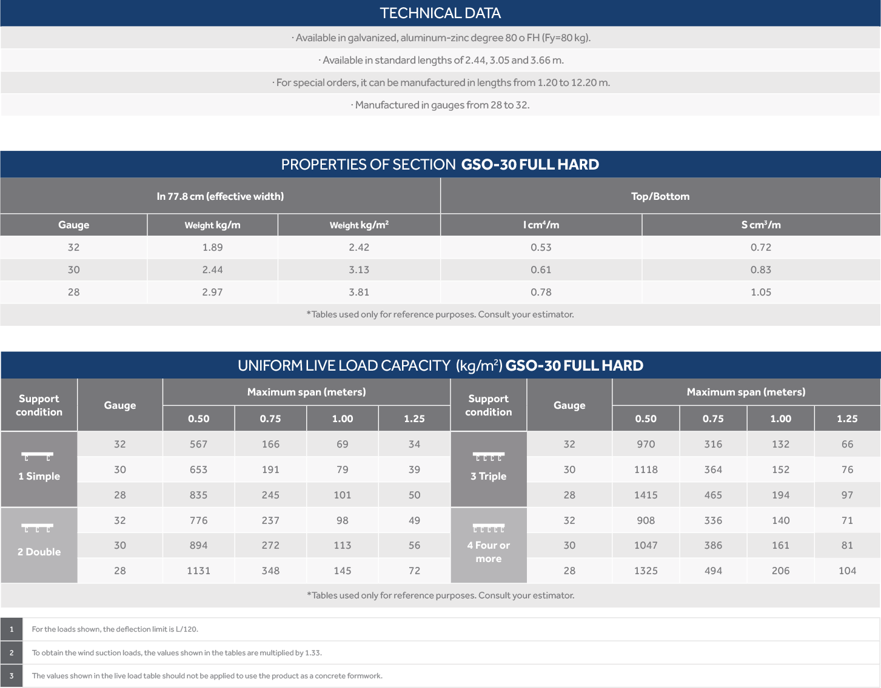Click the 3.81 weight value cell
The image size is (881, 688).
(x=359, y=293)
